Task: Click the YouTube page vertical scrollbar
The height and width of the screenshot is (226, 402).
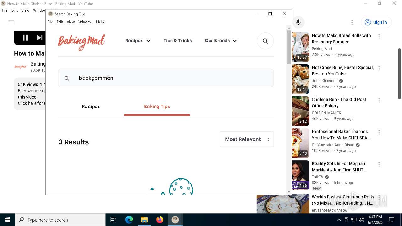Action: (x=399, y=74)
